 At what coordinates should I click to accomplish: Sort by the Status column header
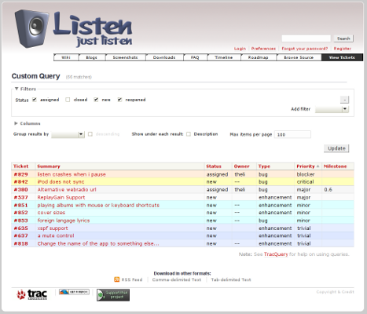(x=214, y=166)
